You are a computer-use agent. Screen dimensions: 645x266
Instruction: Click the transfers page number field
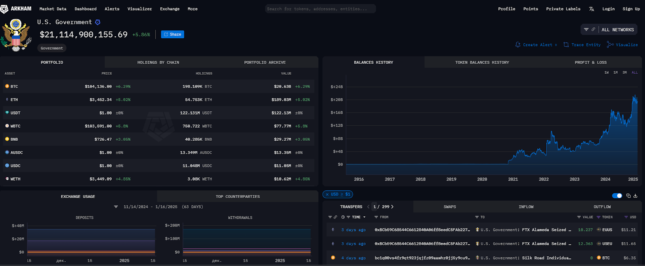pos(375,207)
